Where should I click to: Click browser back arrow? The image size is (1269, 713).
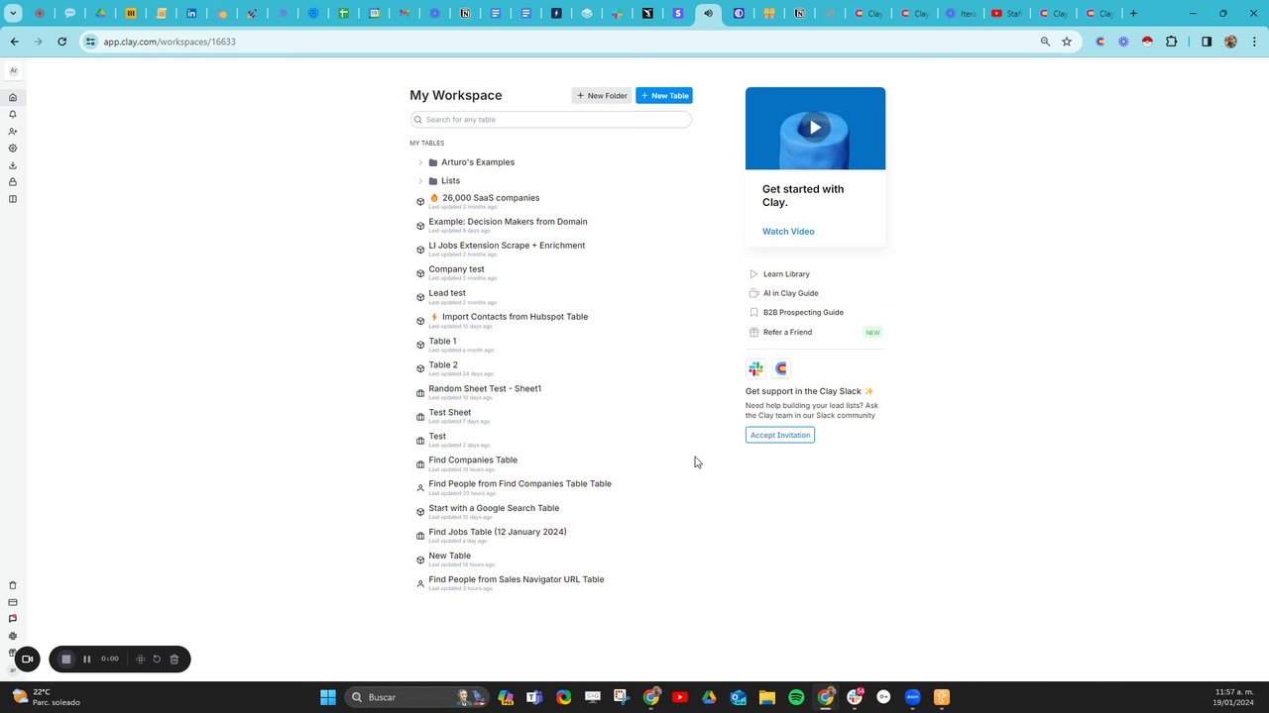point(14,42)
